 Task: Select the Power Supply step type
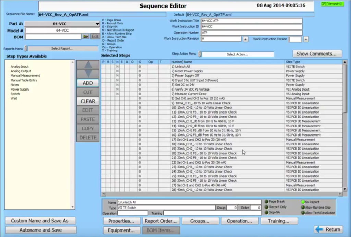[21, 89]
